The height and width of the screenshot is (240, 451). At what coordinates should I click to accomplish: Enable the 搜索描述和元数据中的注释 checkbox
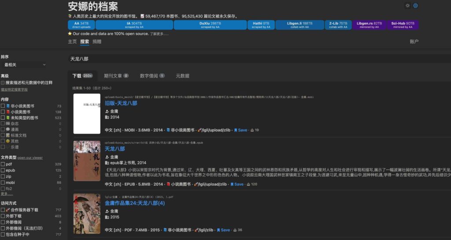click(3, 83)
